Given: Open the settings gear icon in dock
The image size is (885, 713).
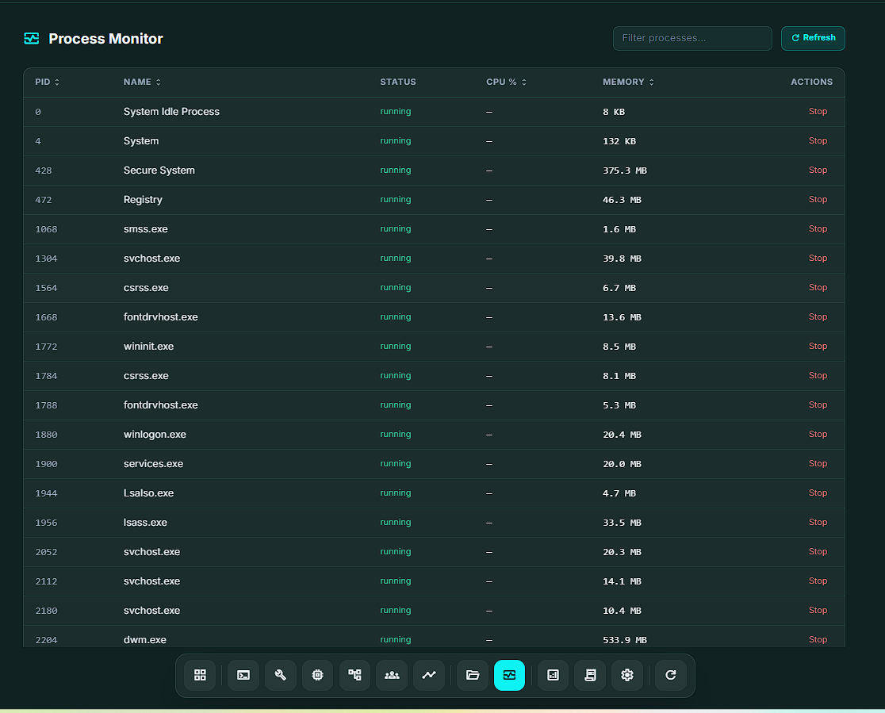Looking at the screenshot, I should click(x=627, y=675).
